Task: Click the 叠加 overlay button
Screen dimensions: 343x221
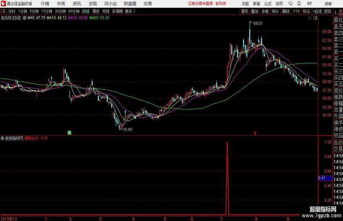Action: (255, 11)
